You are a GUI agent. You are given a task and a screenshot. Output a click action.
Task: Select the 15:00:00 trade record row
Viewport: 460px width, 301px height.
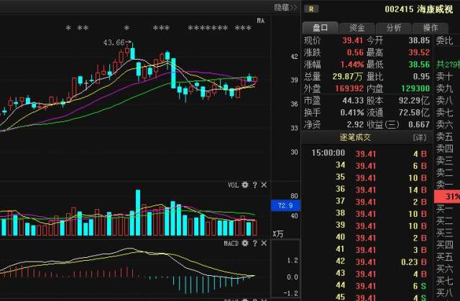point(367,154)
